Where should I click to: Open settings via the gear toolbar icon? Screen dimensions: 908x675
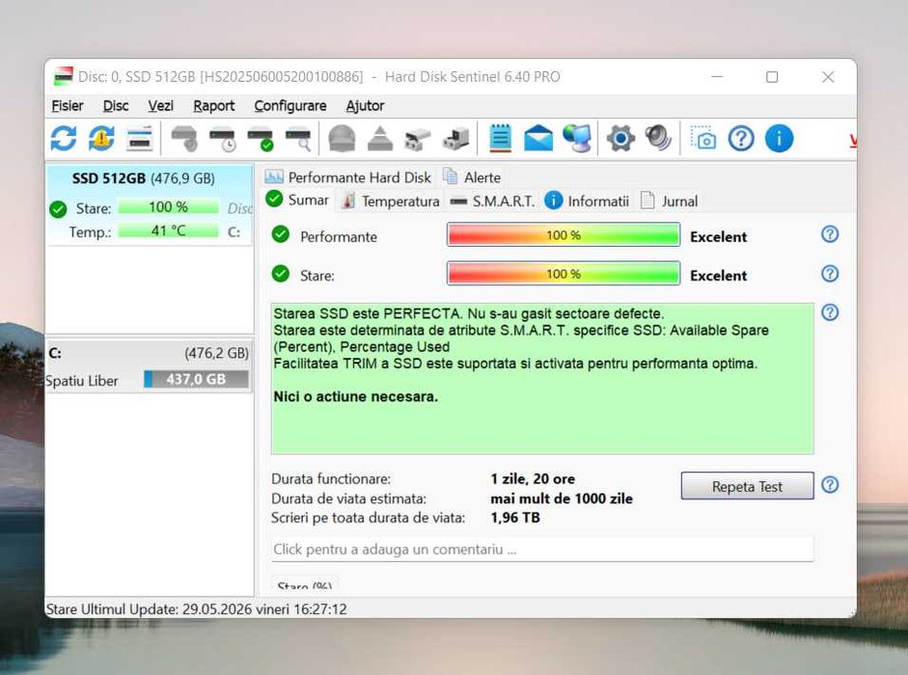[x=620, y=138]
